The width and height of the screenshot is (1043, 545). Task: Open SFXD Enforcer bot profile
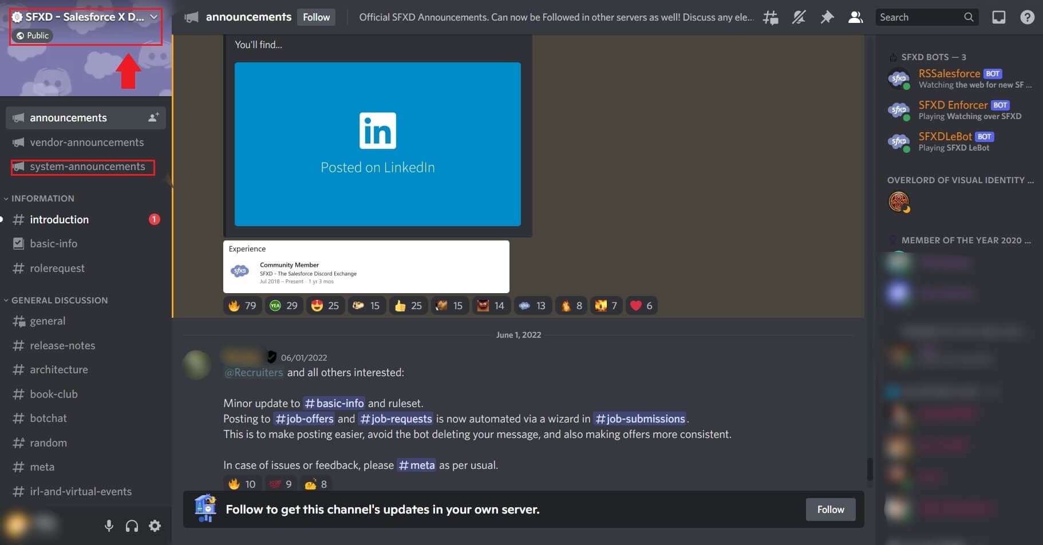(962, 110)
